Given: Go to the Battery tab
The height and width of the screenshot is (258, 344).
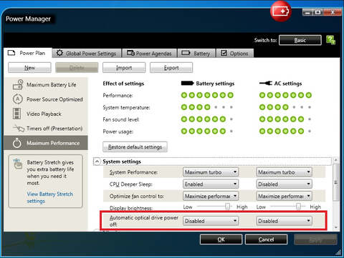Looking at the screenshot, I should [x=196, y=53].
